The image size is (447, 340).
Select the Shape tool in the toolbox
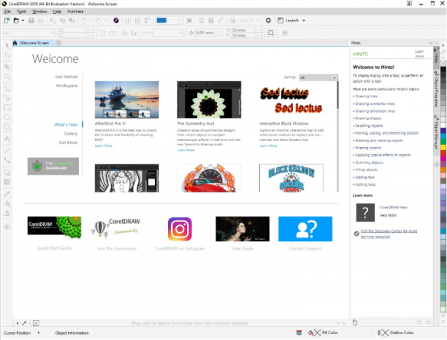click(7, 55)
